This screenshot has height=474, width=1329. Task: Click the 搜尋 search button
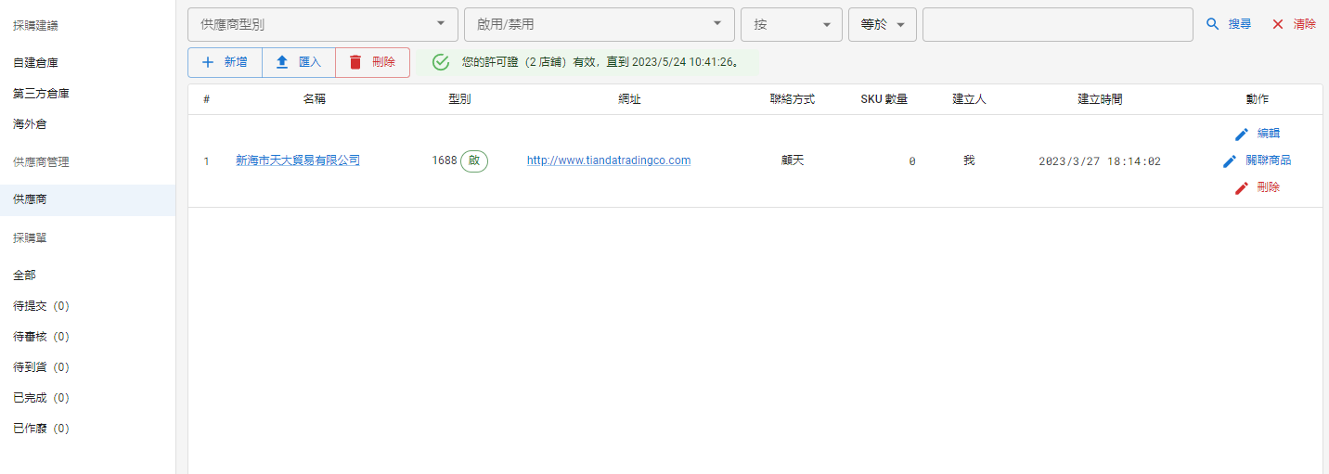click(x=1228, y=24)
